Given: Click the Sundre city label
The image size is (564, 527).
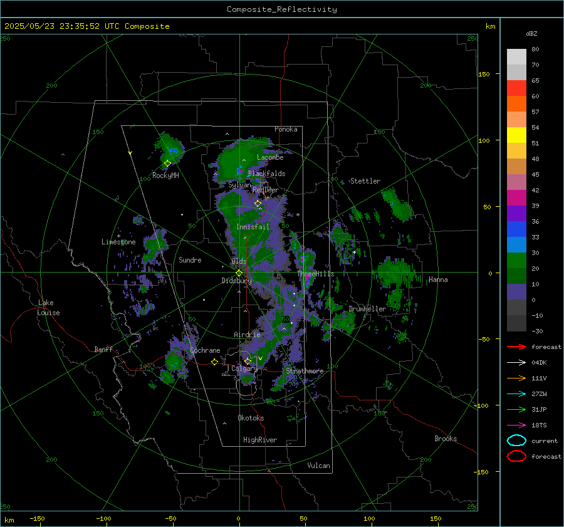Looking at the screenshot, I should click(190, 259).
